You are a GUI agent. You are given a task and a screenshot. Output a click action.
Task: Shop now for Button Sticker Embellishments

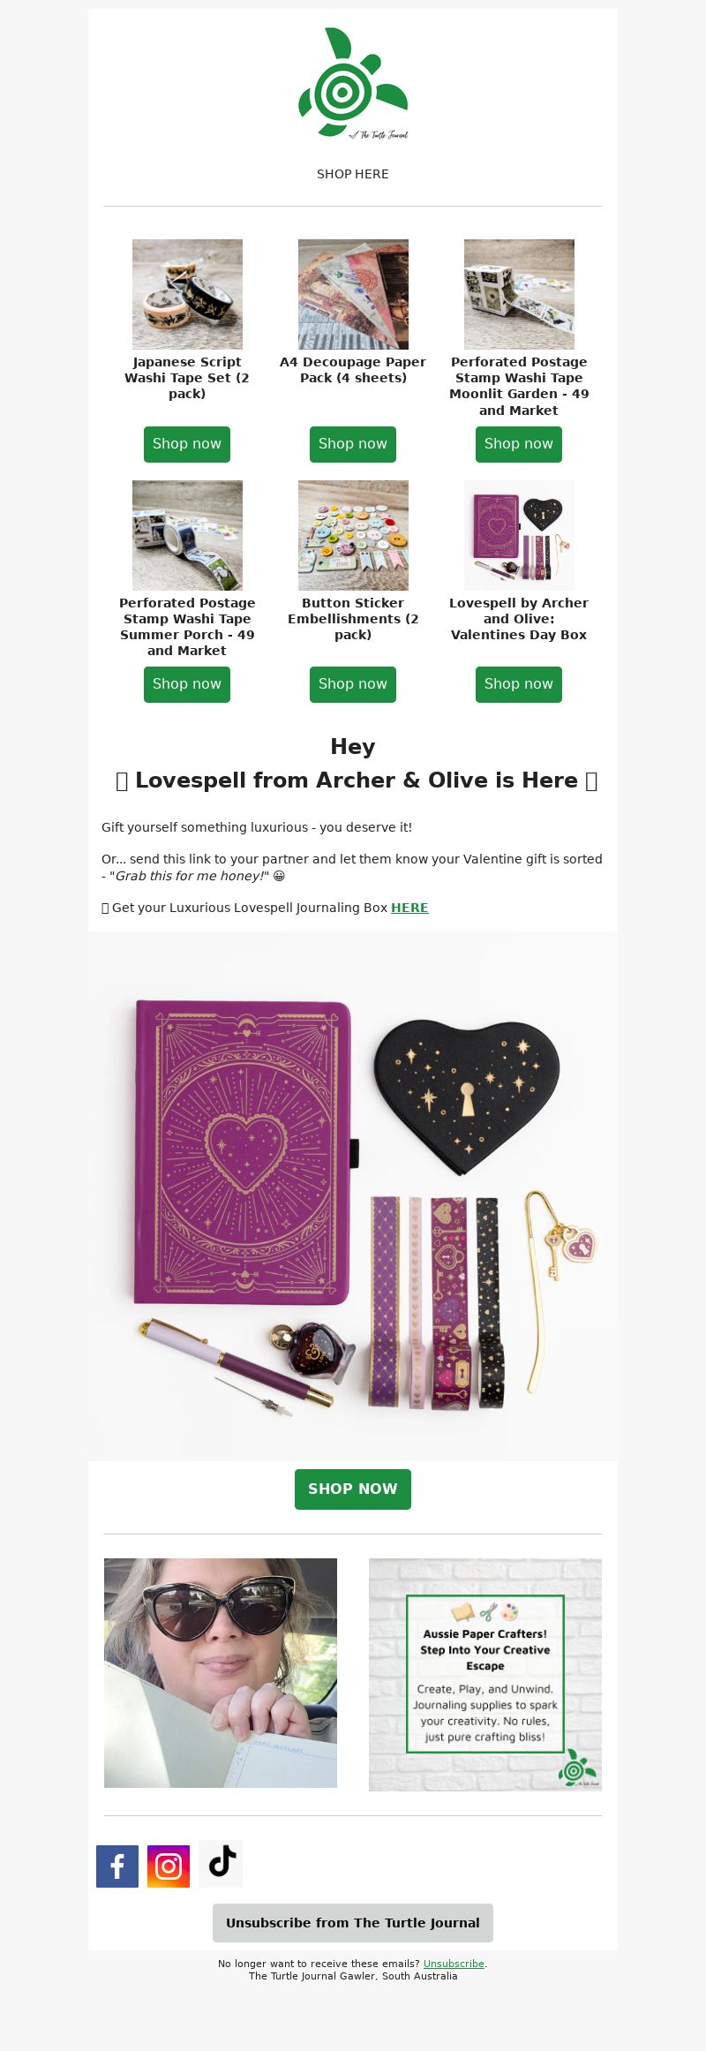[x=353, y=684]
